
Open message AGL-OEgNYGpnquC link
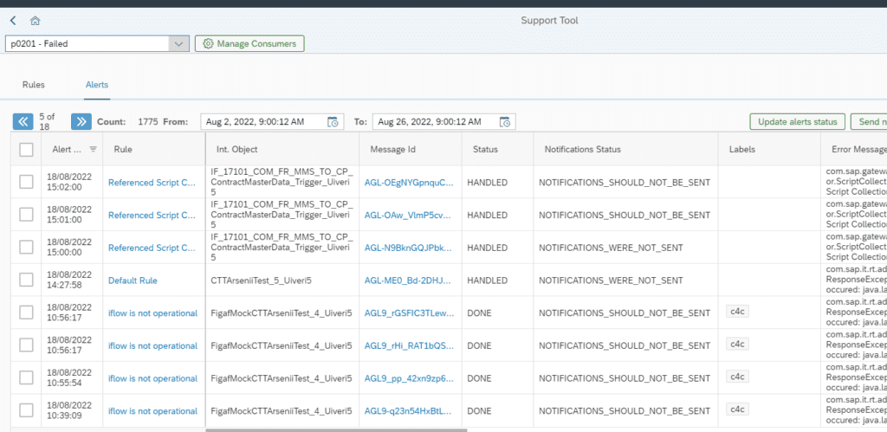(409, 183)
